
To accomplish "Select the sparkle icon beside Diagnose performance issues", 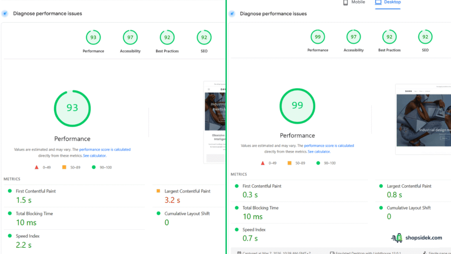I will tap(232, 14).
